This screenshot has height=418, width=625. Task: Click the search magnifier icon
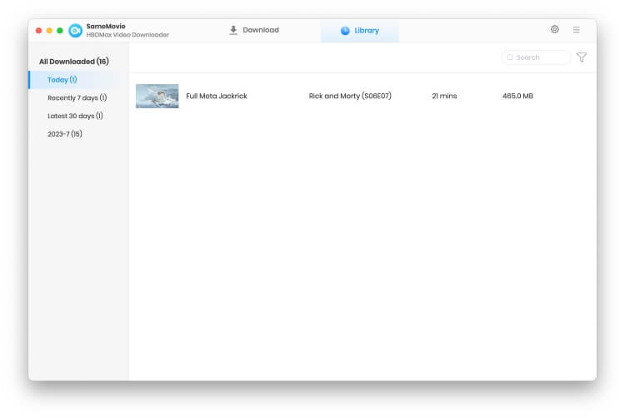tap(510, 57)
